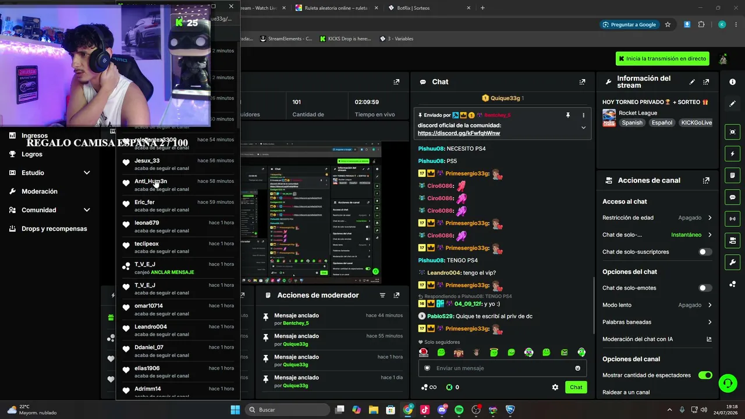
Task: Focus the Windows Buscar search box
Action: pyautogui.click(x=286, y=410)
